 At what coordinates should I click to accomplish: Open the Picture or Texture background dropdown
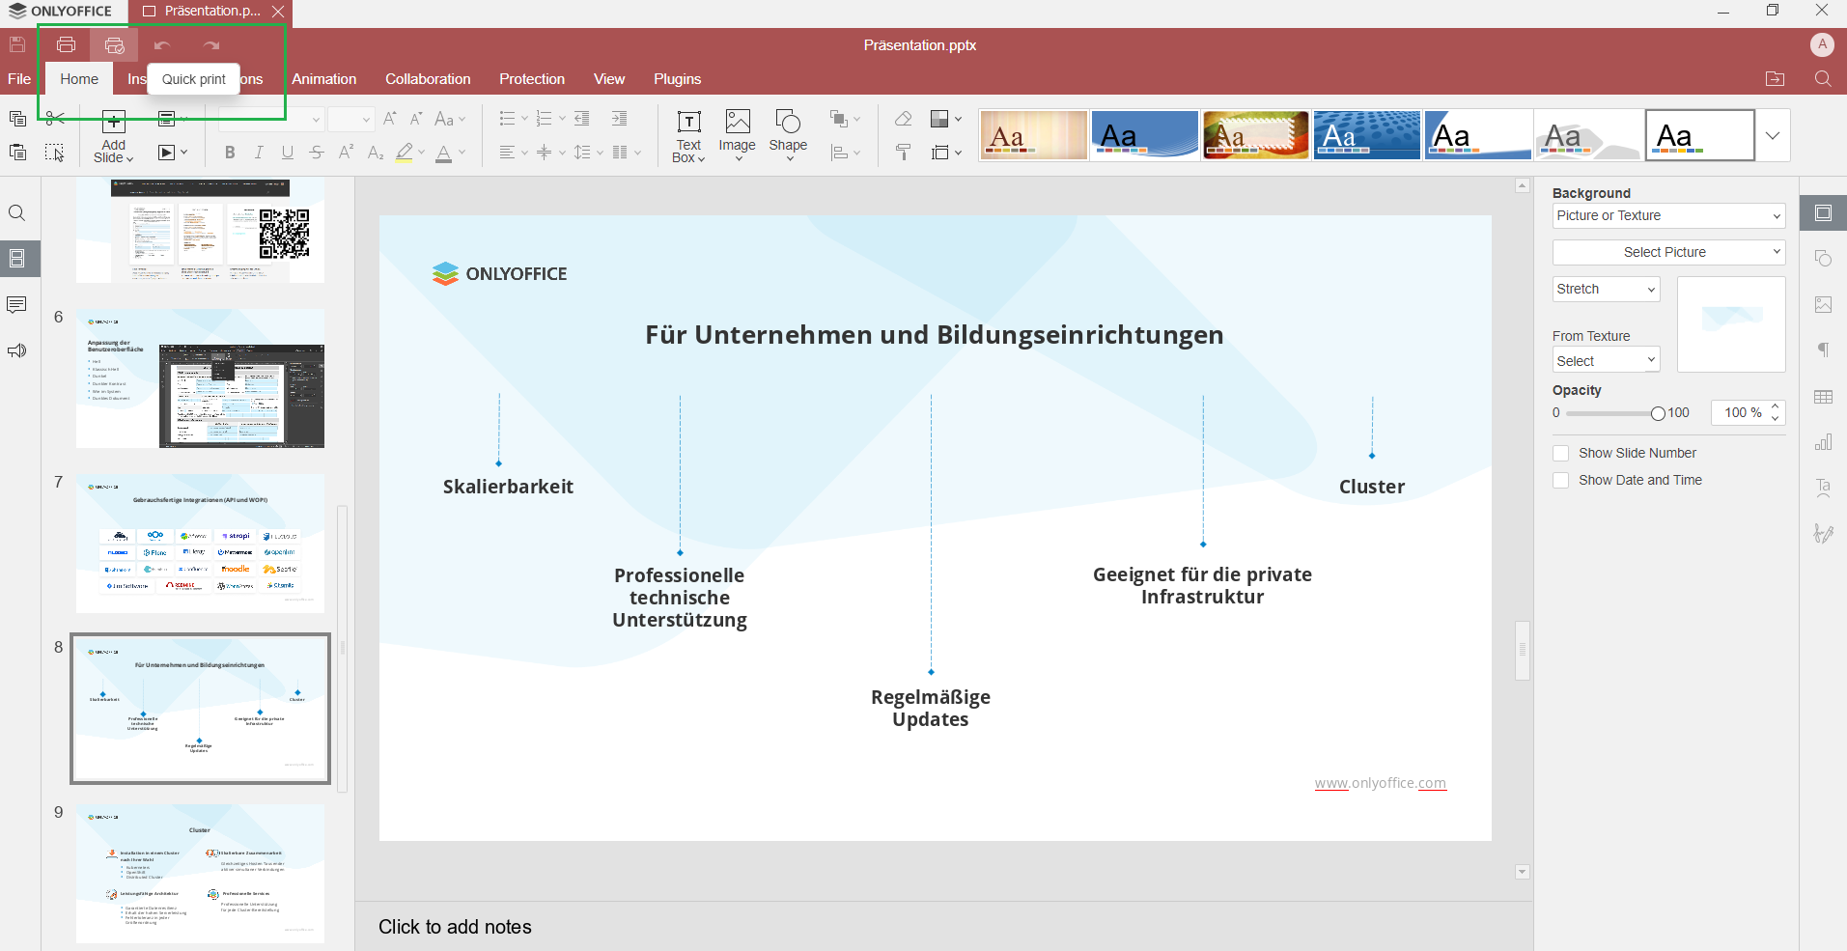1667,216
